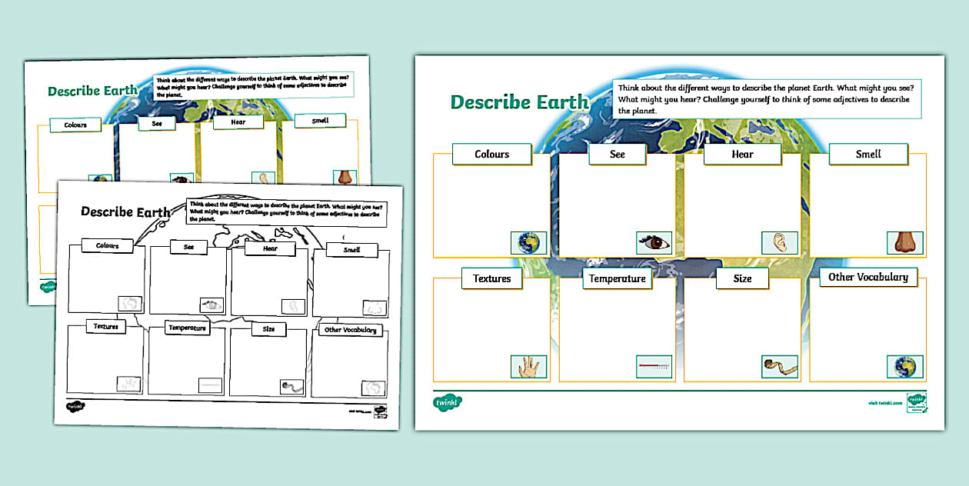Select the Temperature label
Viewport: 969px width, 486px height.
[x=617, y=278]
